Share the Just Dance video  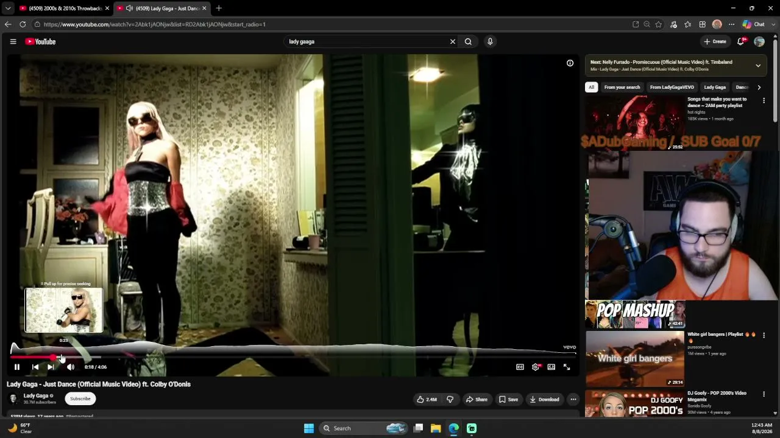click(x=477, y=399)
